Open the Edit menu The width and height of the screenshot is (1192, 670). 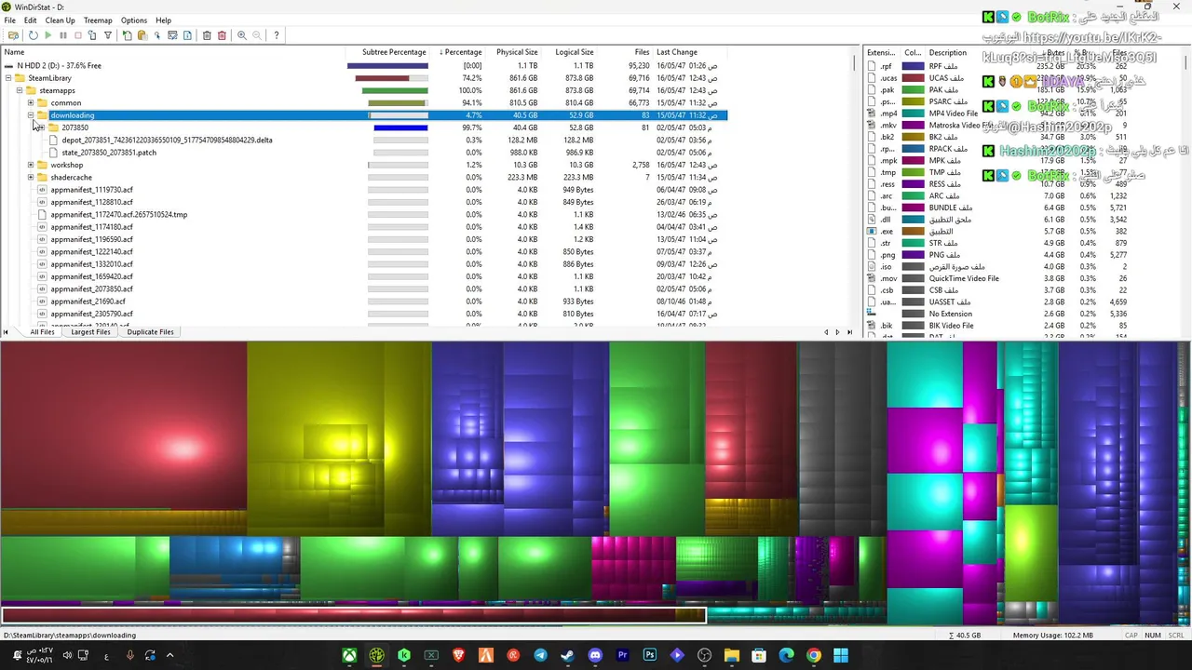click(x=30, y=20)
